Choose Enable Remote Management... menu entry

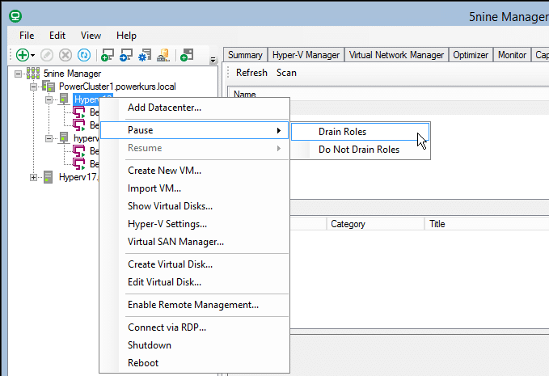click(x=194, y=305)
